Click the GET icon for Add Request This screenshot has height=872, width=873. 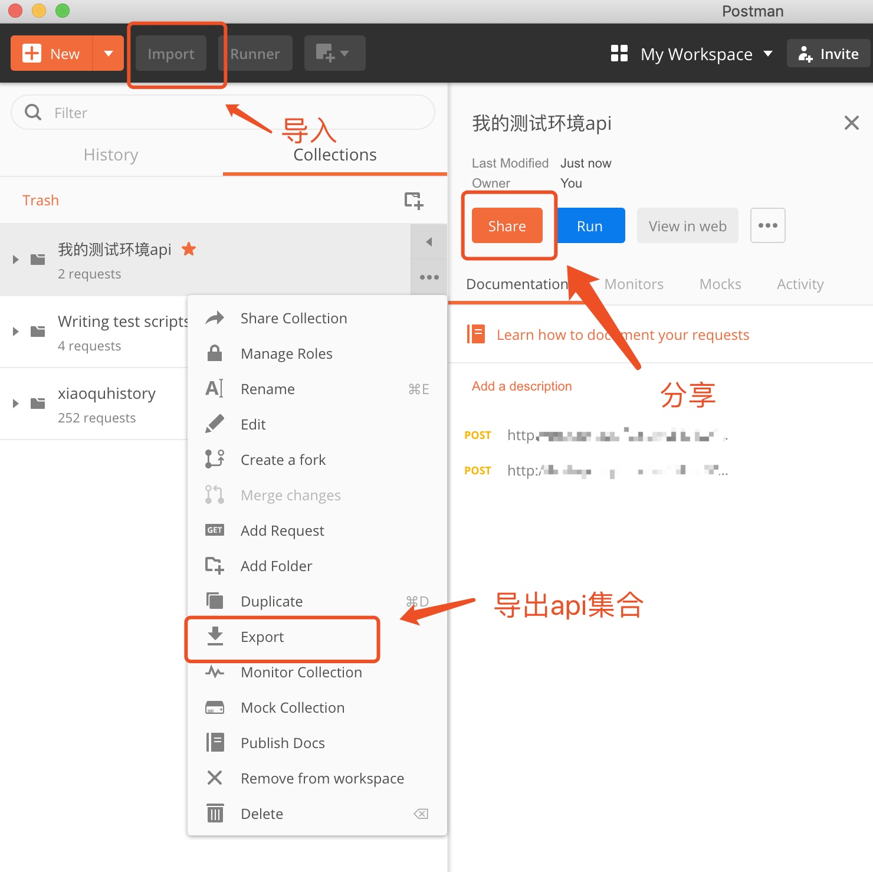coord(215,530)
